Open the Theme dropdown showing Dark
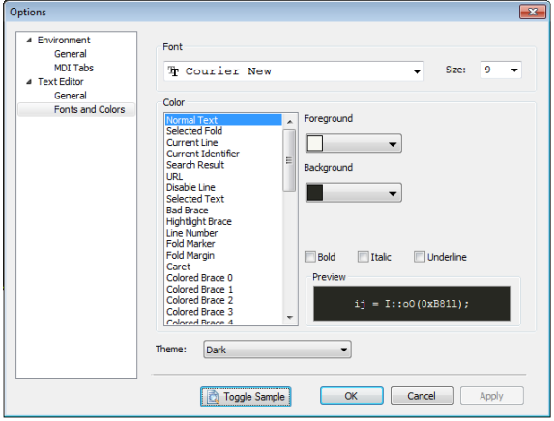Viewport: 554px width, 421px height. [277, 350]
